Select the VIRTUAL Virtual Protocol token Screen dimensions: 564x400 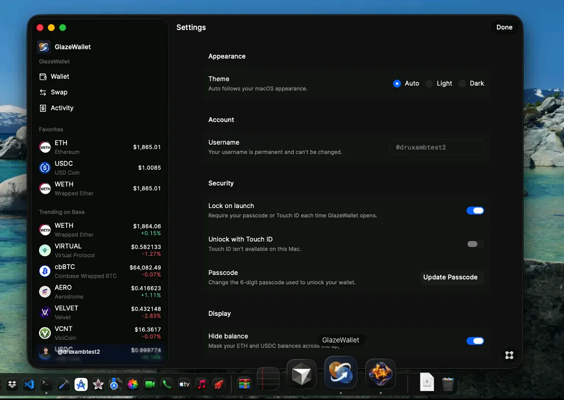click(x=100, y=250)
